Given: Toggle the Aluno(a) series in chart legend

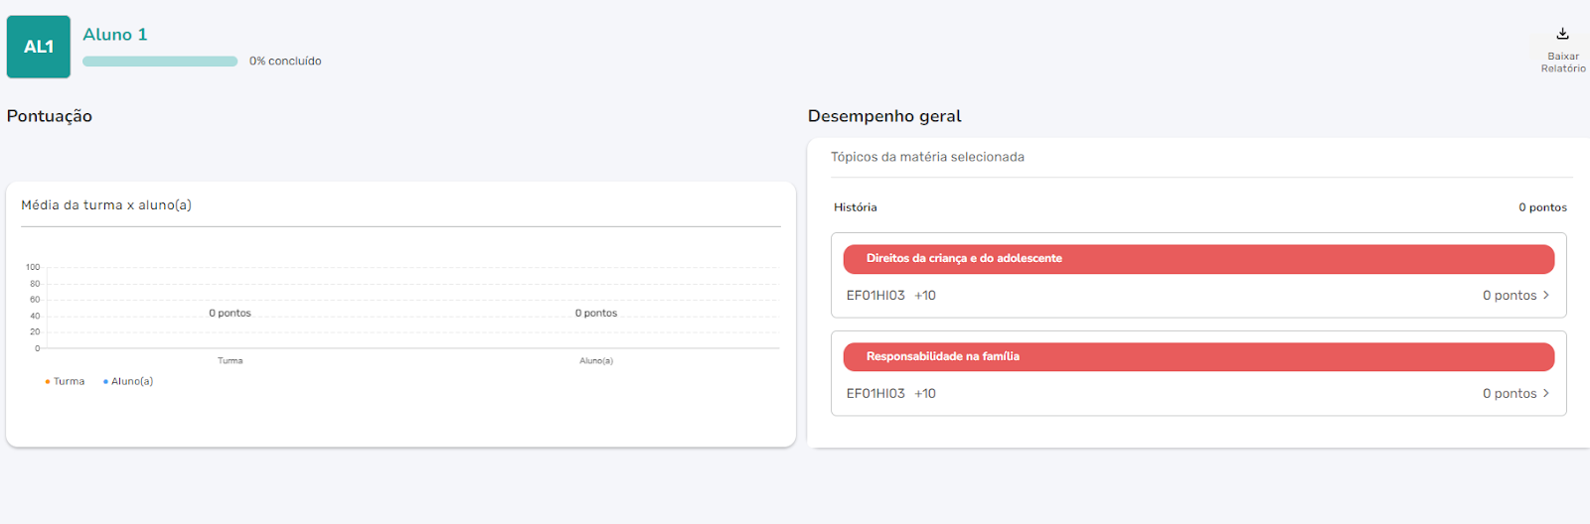Looking at the screenshot, I should point(132,382).
